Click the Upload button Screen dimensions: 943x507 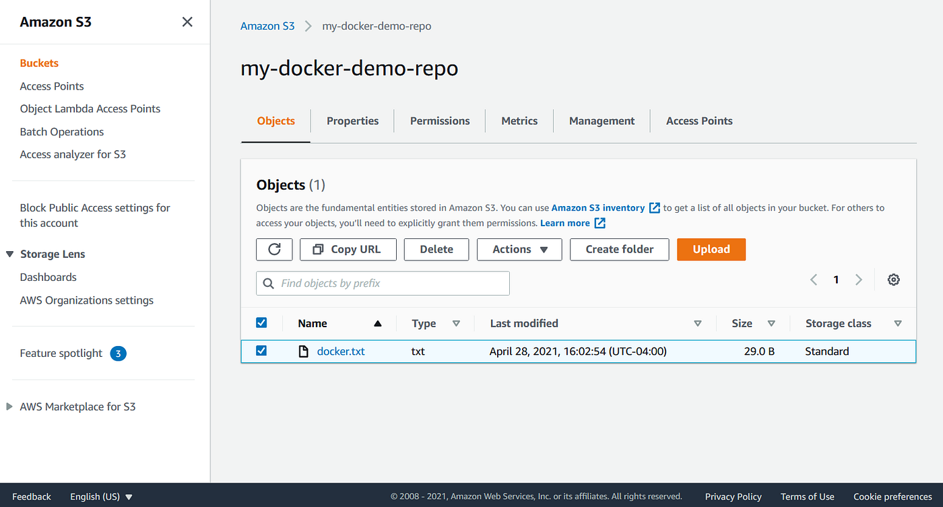711,249
